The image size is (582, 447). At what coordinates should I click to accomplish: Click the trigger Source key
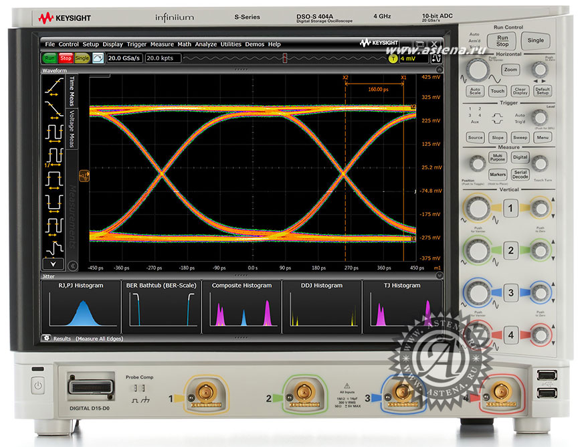[475, 137]
